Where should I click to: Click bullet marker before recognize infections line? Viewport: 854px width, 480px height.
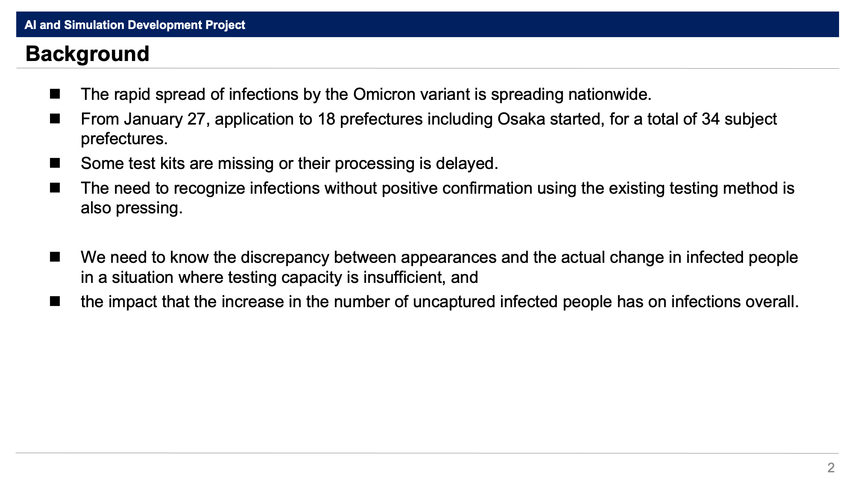click(x=55, y=188)
